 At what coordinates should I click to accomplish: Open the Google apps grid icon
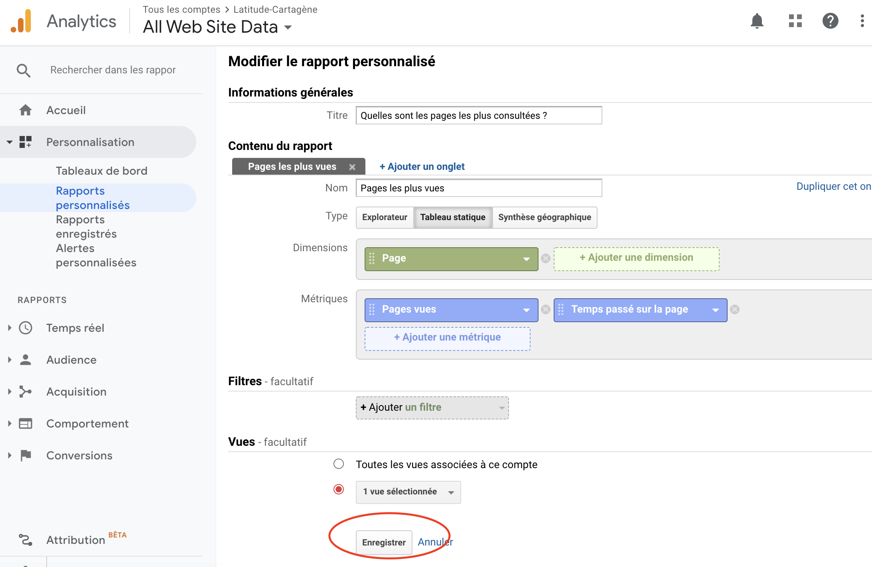[795, 21]
